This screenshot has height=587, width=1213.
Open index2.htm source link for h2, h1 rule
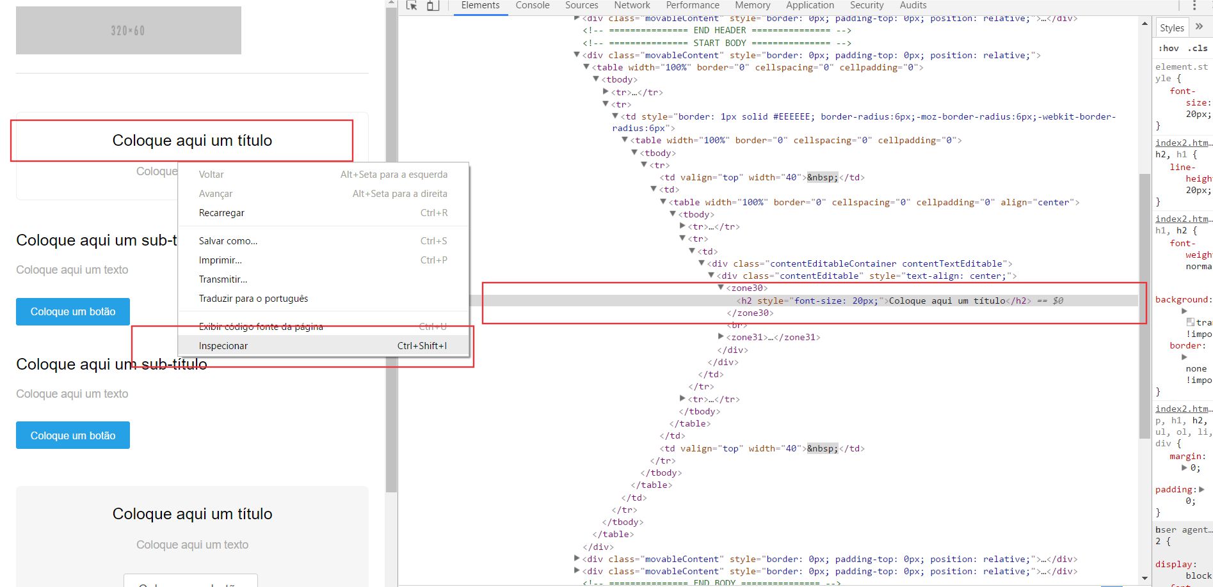coord(1183,143)
